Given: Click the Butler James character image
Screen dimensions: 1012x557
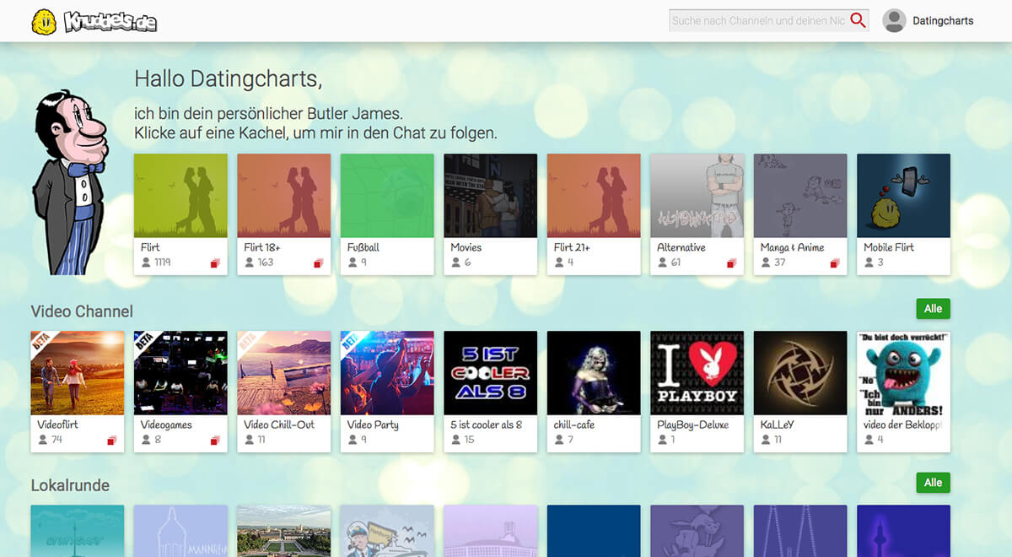Looking at the screenshot, I should pyautogui.click(x=69, y=183).
